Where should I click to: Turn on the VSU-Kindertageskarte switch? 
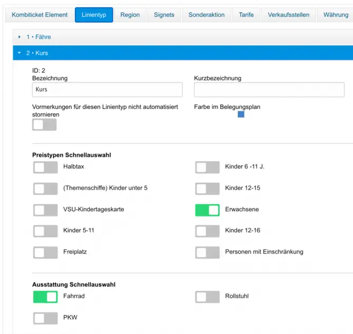45,210
